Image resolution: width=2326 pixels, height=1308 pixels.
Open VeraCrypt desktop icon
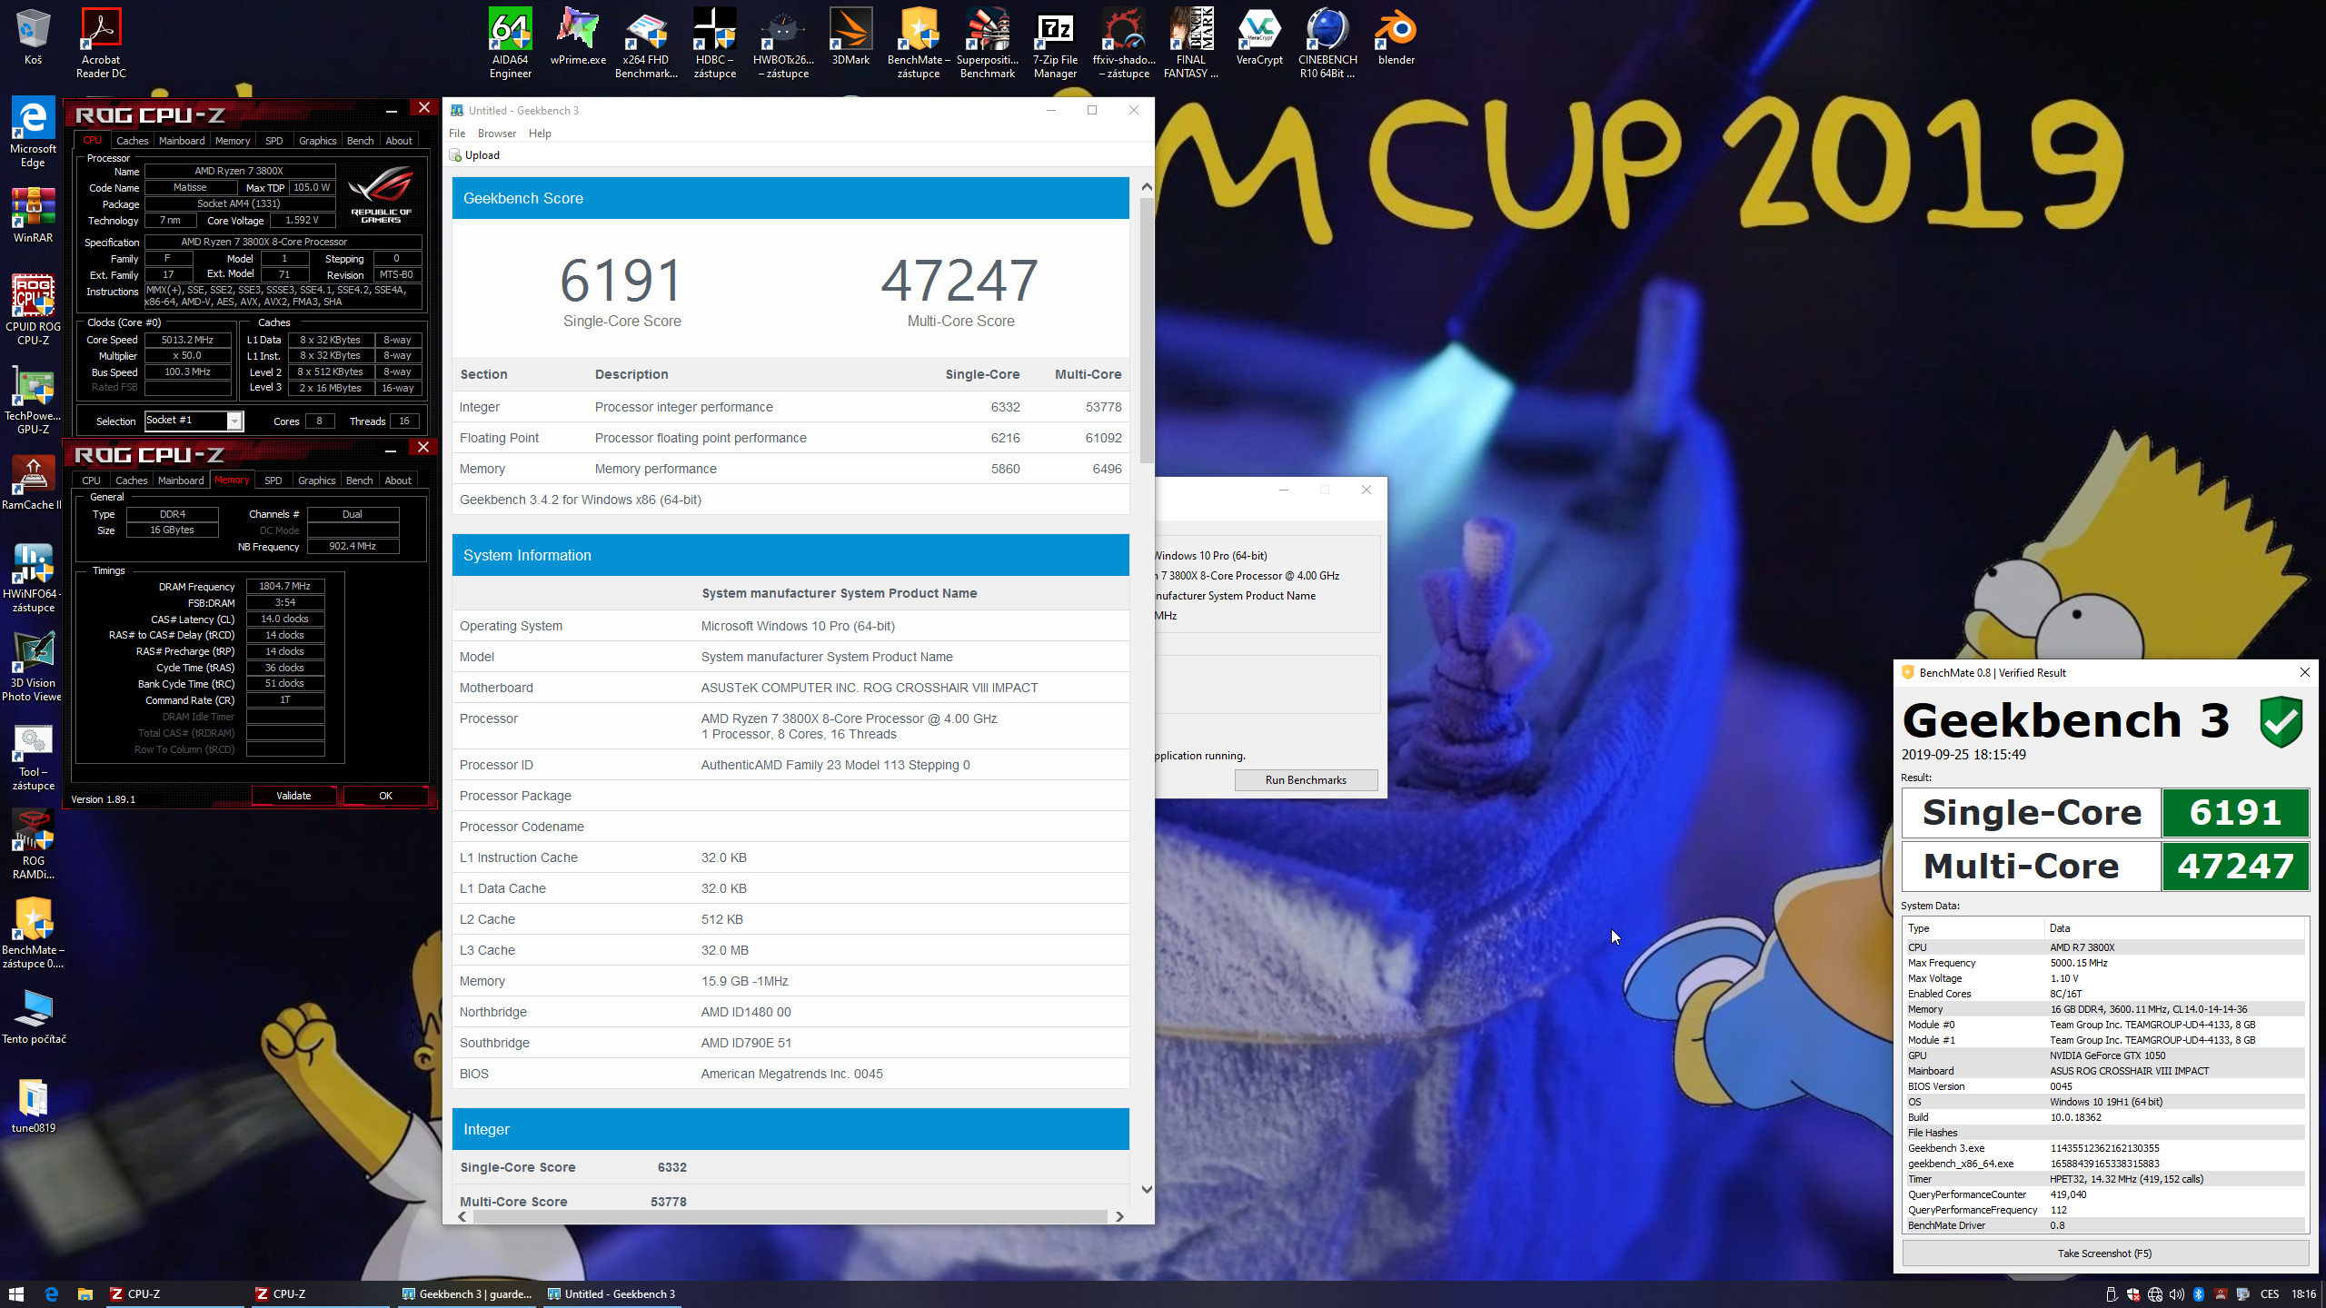click(1259, 36)
